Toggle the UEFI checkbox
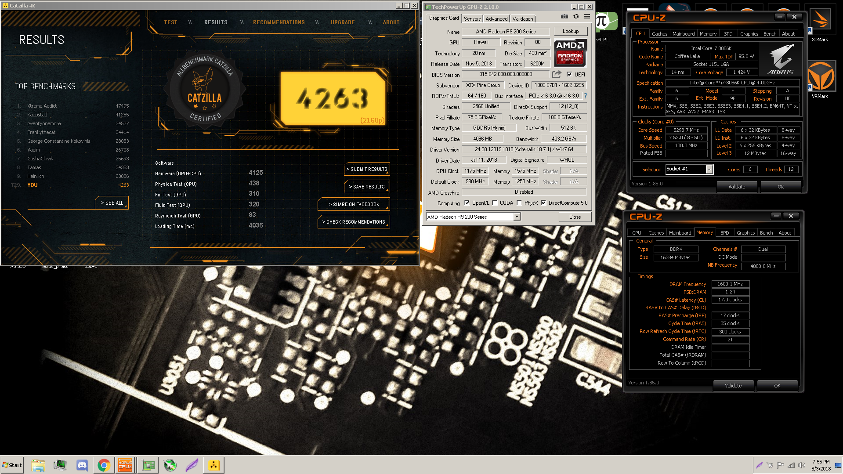Viewport: 843px width, 474px height. pyautogui.click(x=569, y=74)
